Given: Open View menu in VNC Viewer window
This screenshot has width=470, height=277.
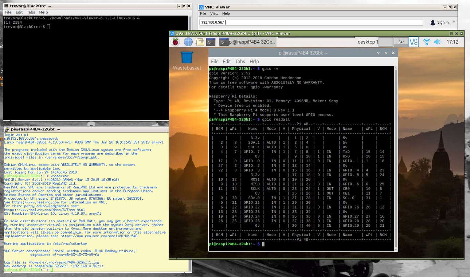Looking at the screenshot, I should tap(214, 13).
